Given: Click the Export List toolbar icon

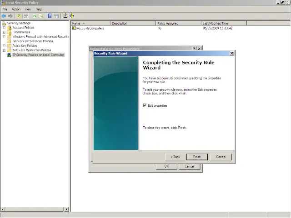Looking at the screenshot, I should pyautogui.click(x=41, y=16).
